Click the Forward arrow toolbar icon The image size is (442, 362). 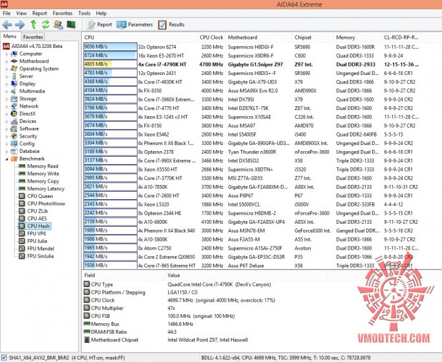point(20,25)
